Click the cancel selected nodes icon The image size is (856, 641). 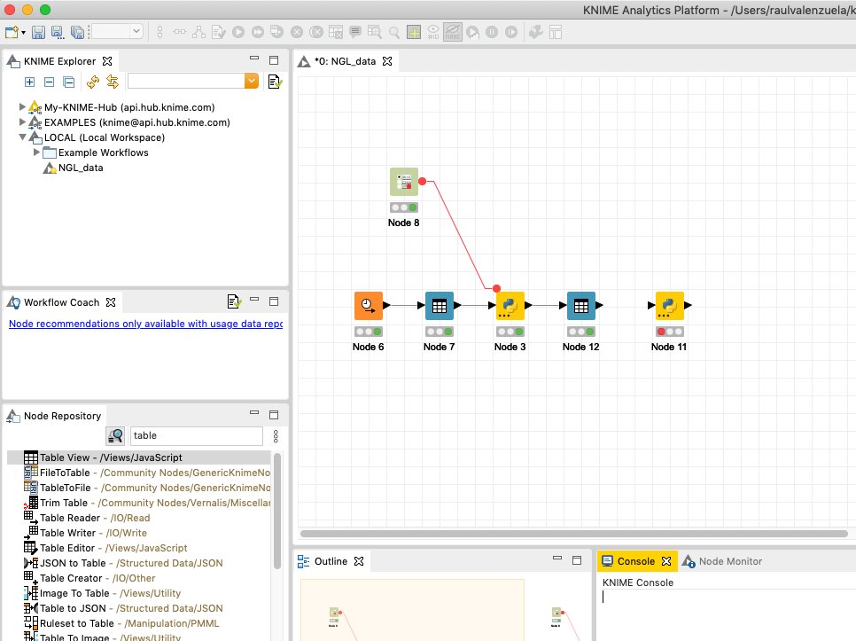pos(297,32)
